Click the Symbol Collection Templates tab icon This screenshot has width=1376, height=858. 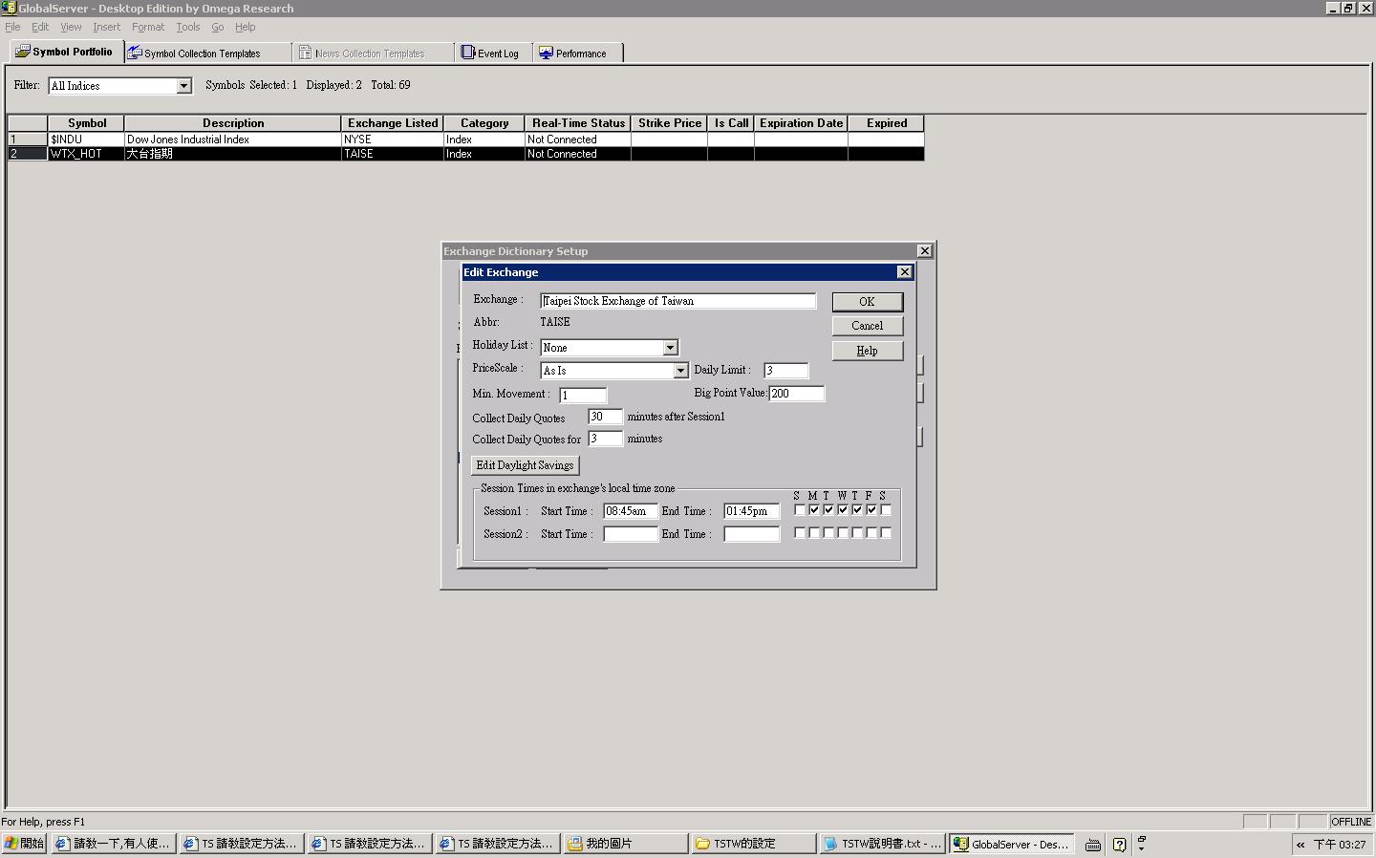click(x=135, y=53)
